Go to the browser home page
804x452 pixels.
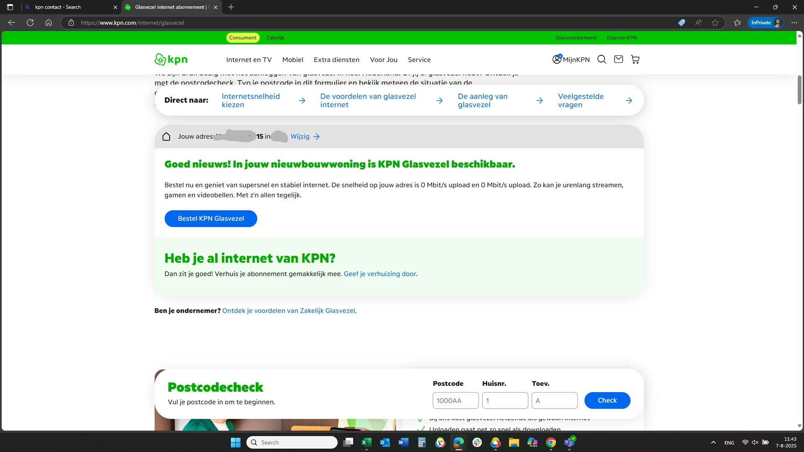[x=49, y=23]
